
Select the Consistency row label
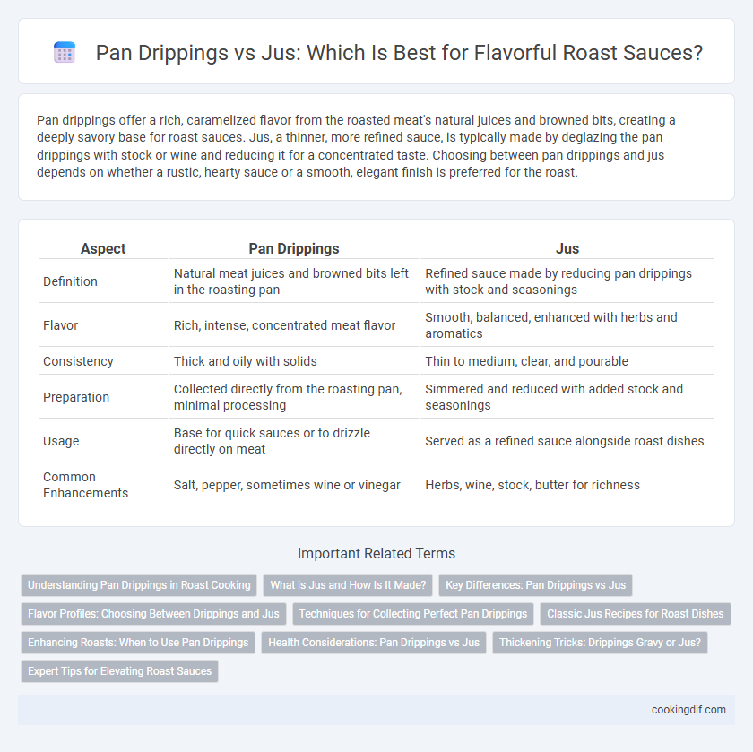[78, 361]
